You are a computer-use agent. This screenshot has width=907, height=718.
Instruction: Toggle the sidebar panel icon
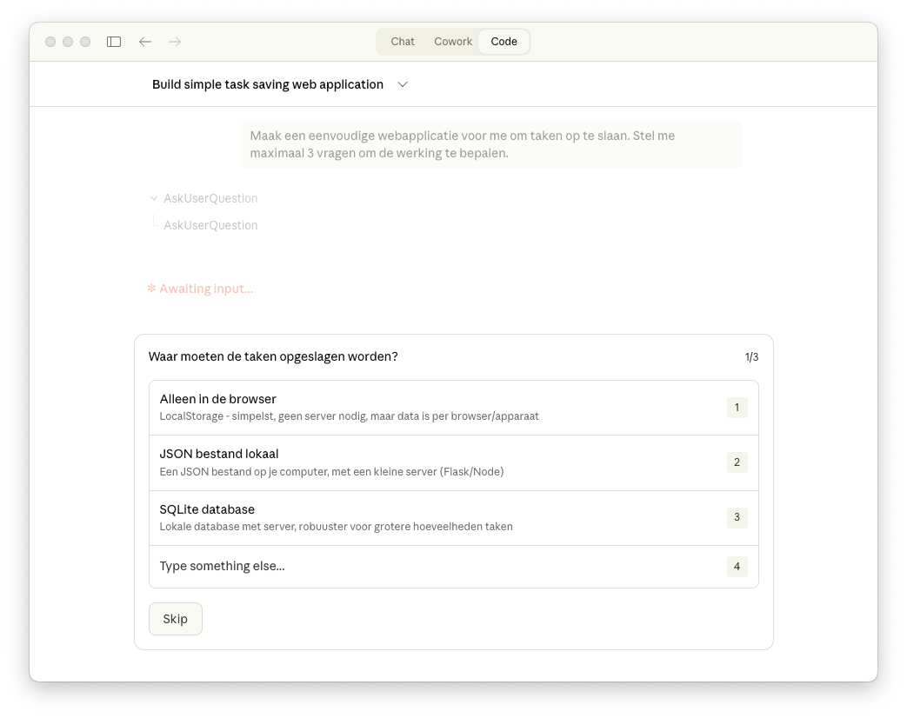(113, 41)
